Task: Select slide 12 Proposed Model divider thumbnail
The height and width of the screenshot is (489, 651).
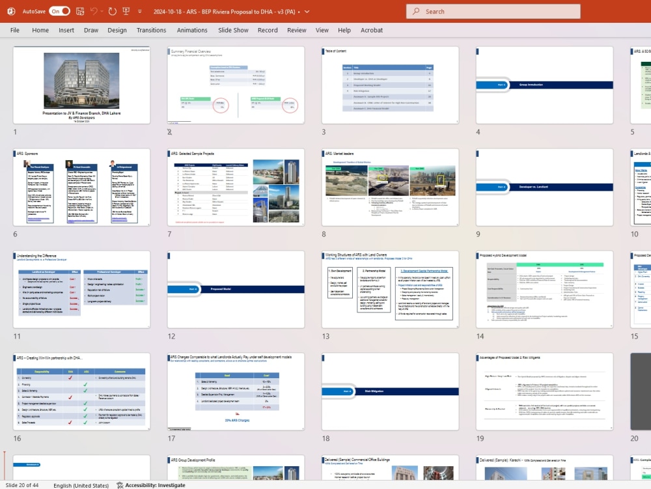Action: click(x=236, y=289)
